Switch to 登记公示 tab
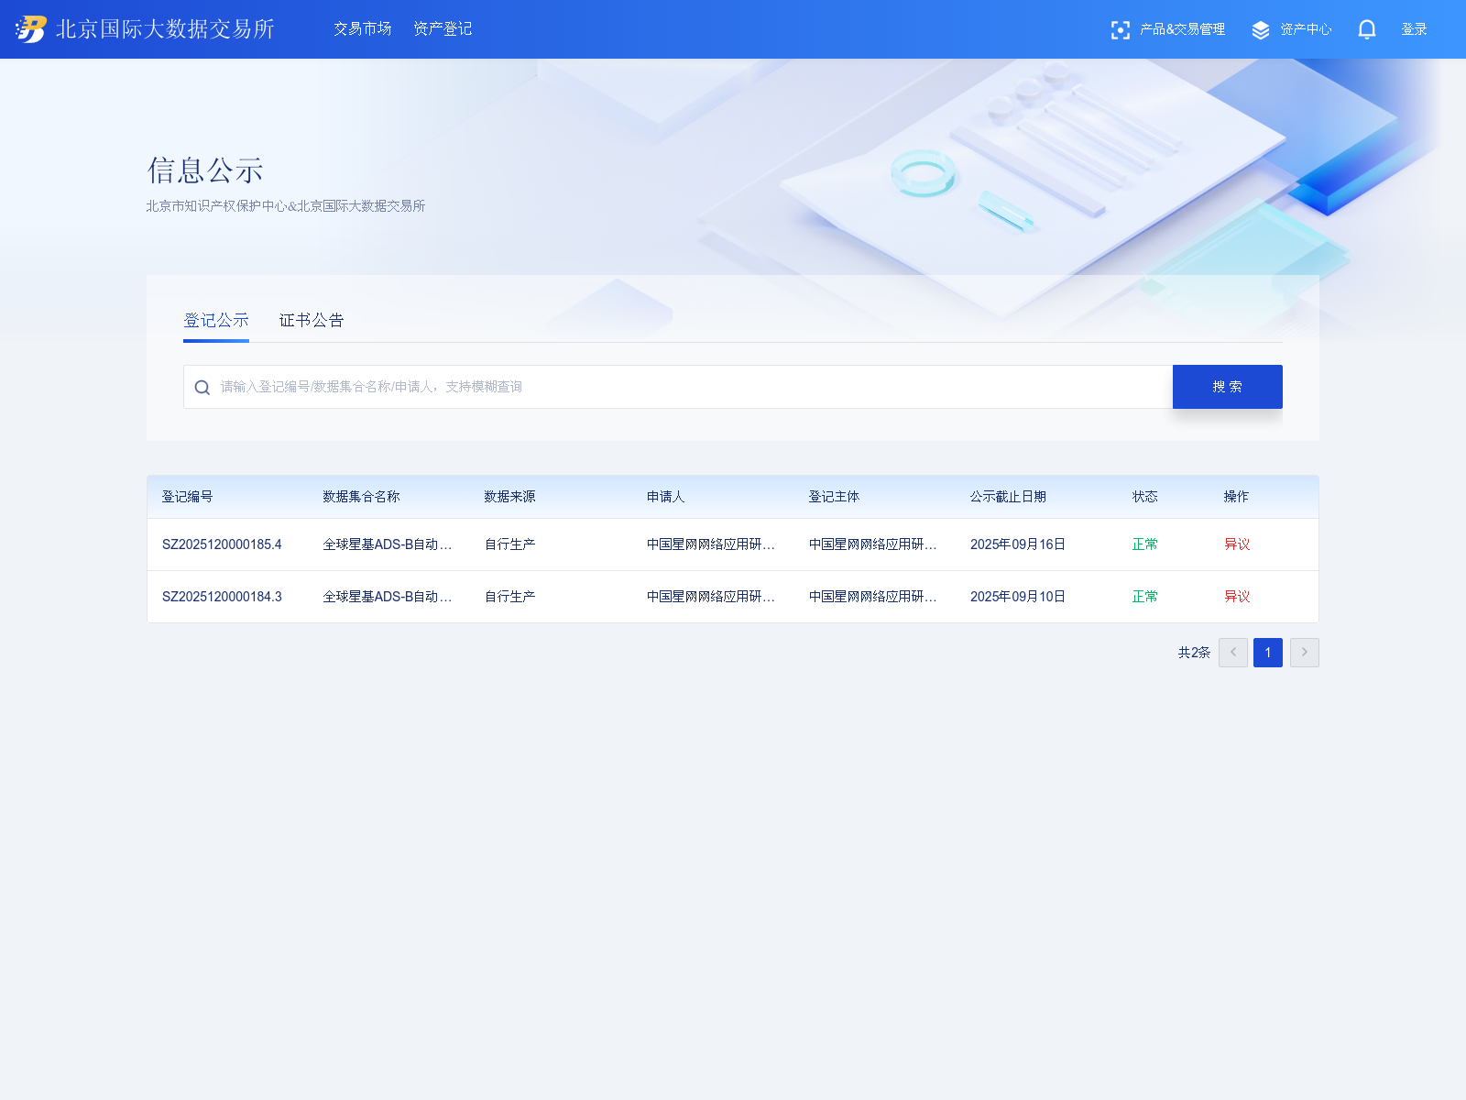The height and width of the screenshot is (1100, 1466). (216, 320)
